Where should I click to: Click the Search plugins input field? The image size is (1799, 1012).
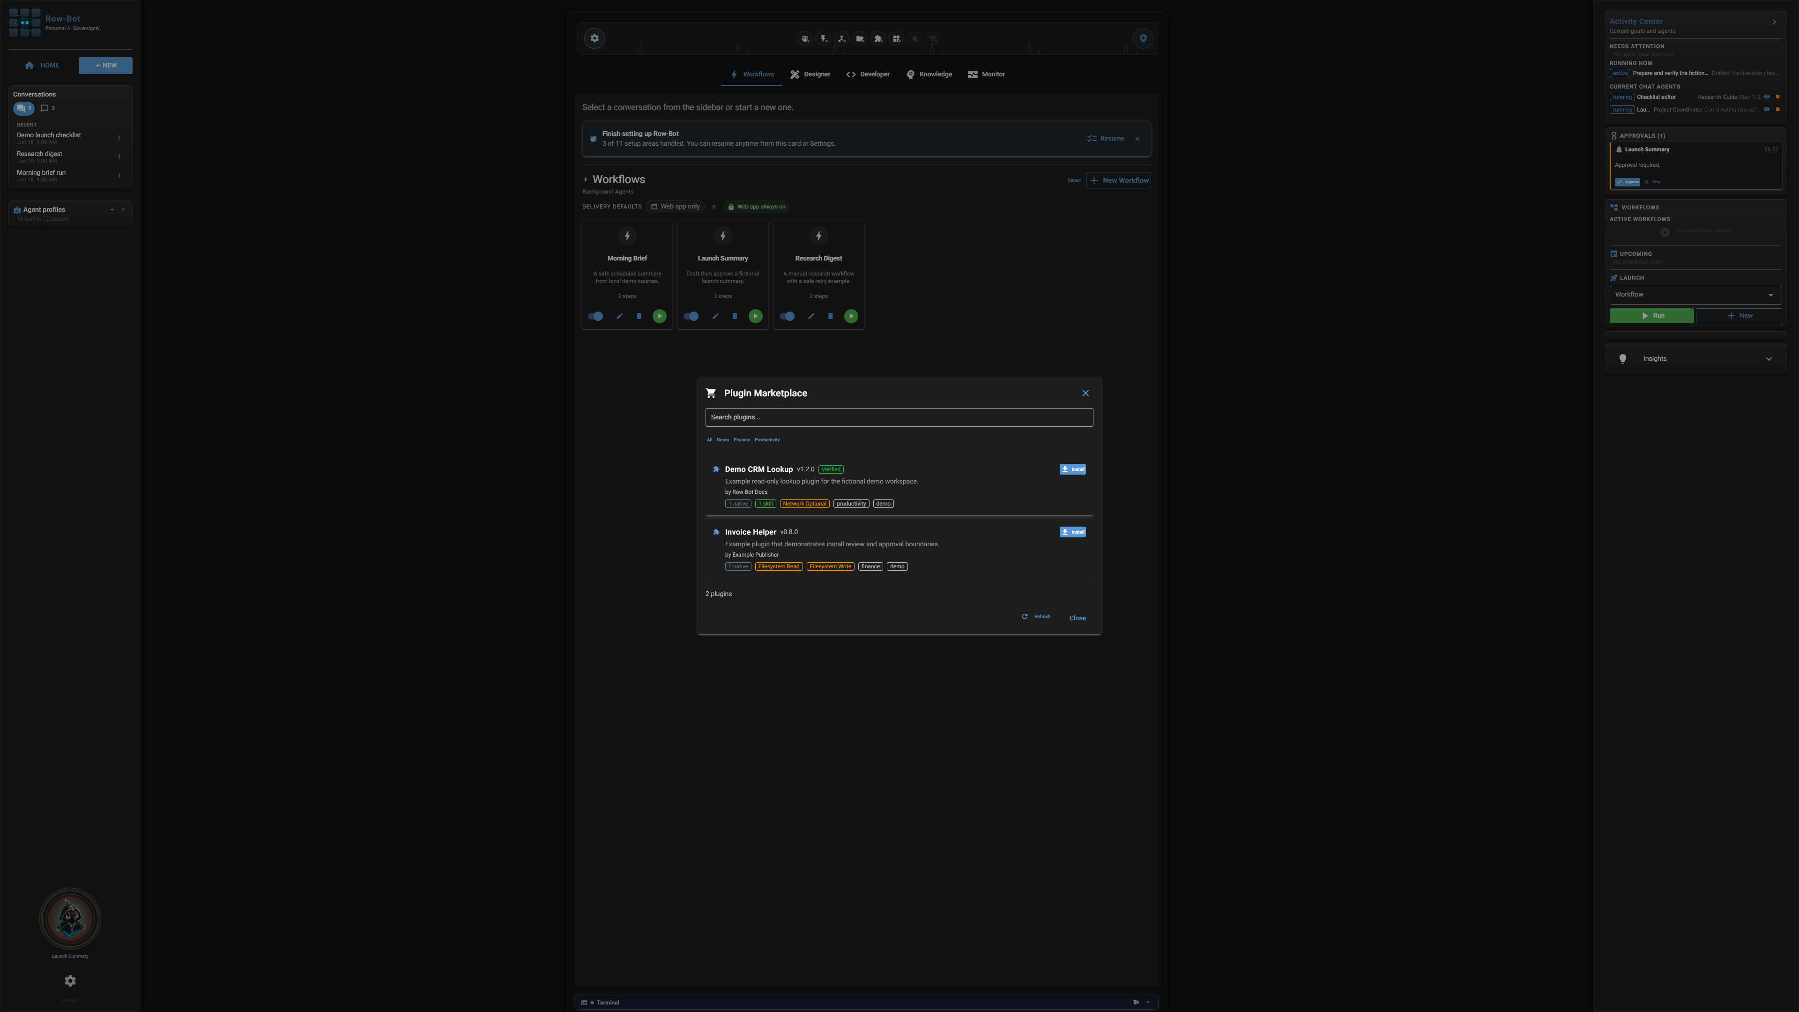coord(899,417)
